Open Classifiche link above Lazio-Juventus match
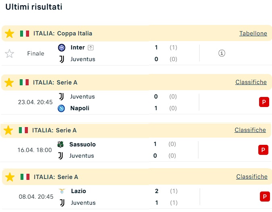Screen dimensions: 272x212 [252, 177]
